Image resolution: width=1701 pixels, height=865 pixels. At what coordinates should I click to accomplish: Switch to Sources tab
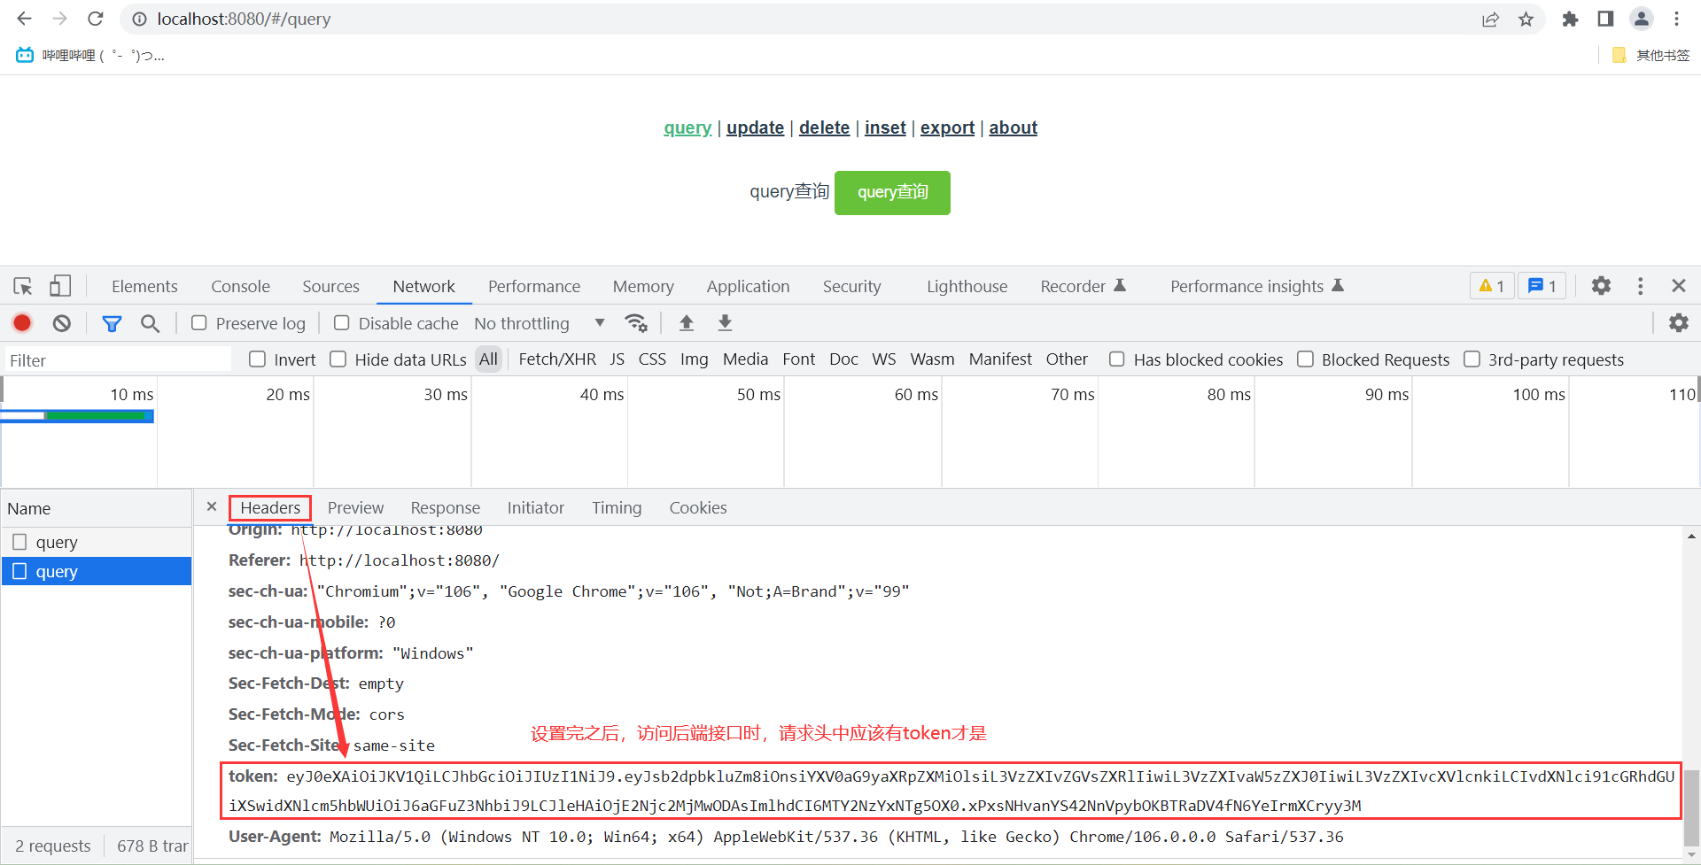point(330,286)
